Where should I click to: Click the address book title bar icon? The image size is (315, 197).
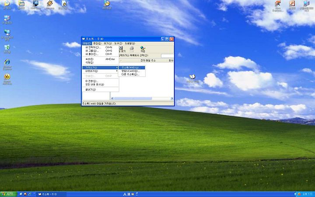pyautogui.click(x=84, y=39)
